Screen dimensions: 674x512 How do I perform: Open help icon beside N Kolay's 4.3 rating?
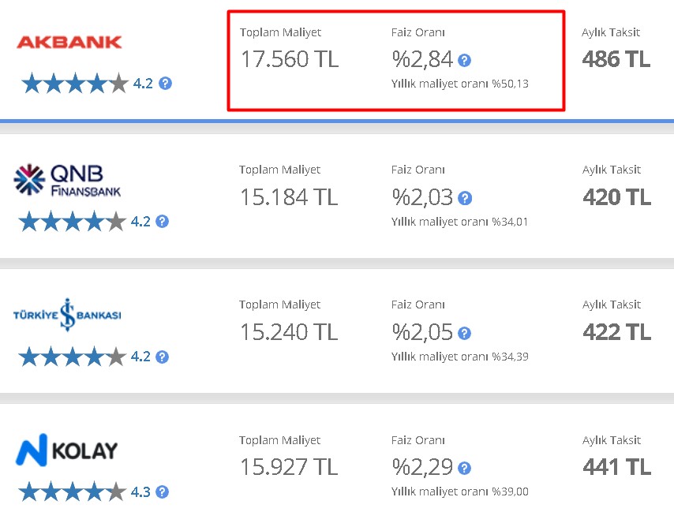(162, 491)
